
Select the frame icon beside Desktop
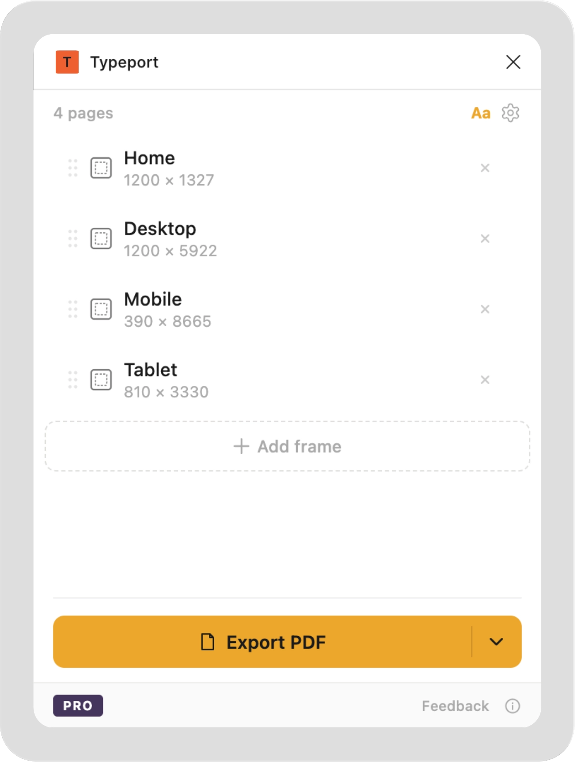coord(102,238)
